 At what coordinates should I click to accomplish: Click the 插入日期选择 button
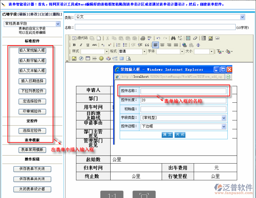(x=32, y=81)
